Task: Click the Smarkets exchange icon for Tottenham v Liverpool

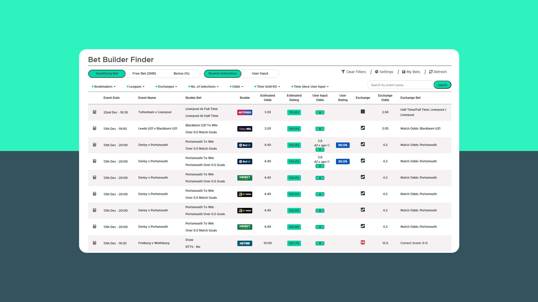Action: point(363,111)
